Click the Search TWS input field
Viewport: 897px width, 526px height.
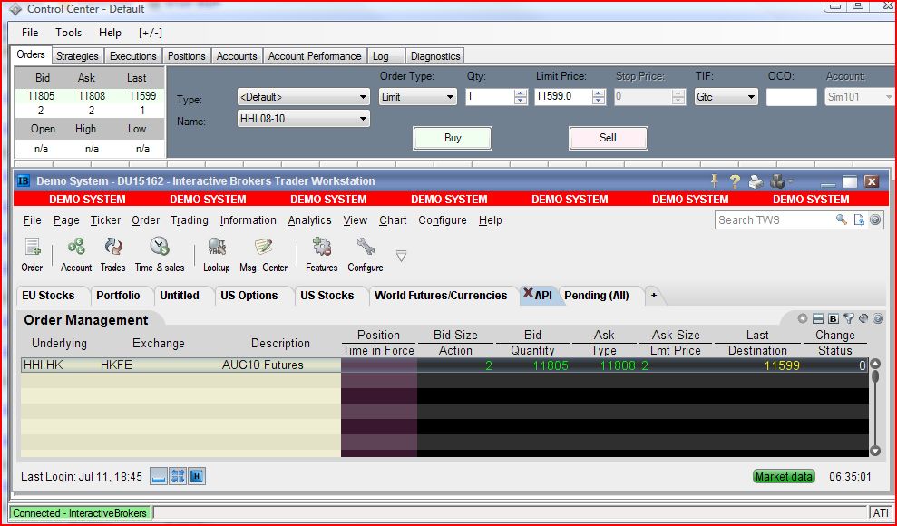click(x=775, y=219)
